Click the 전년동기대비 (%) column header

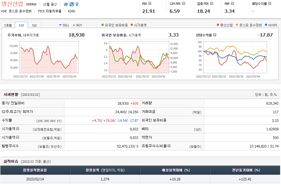coord(245,170)
